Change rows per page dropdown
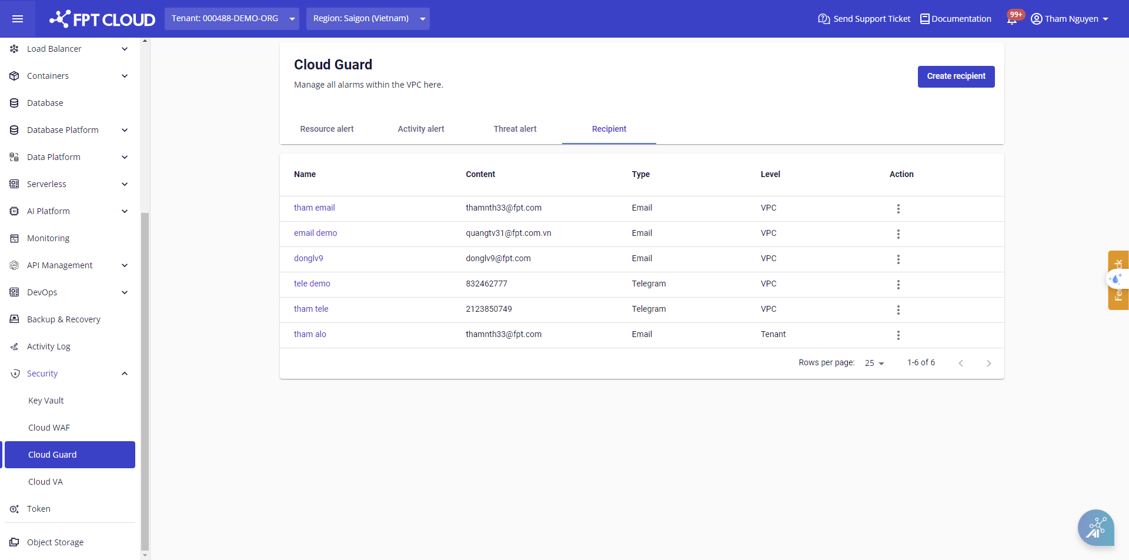Image resolution: width=1129 pixels, height=560 pixels. pos(874,364)
